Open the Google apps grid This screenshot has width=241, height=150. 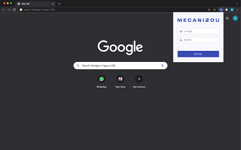tap(227, 18)
